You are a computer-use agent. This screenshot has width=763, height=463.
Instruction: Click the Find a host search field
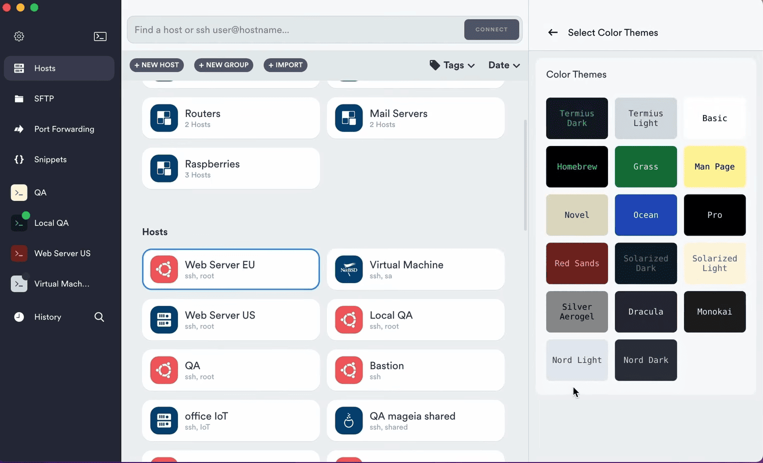pos(295,30)
